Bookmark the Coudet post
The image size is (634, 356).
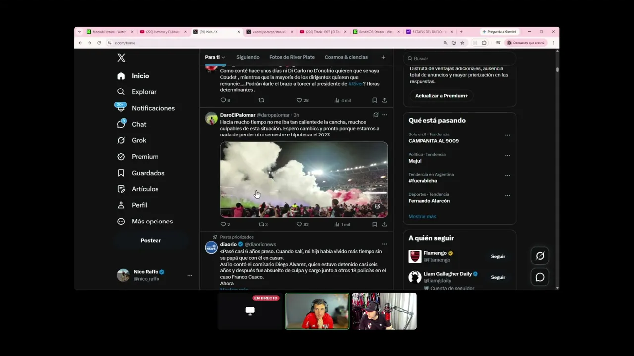coord(374,100)
